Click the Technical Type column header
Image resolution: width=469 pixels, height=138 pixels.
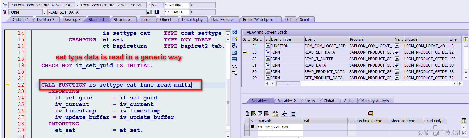pyautogui.click(x=372, y=121)
